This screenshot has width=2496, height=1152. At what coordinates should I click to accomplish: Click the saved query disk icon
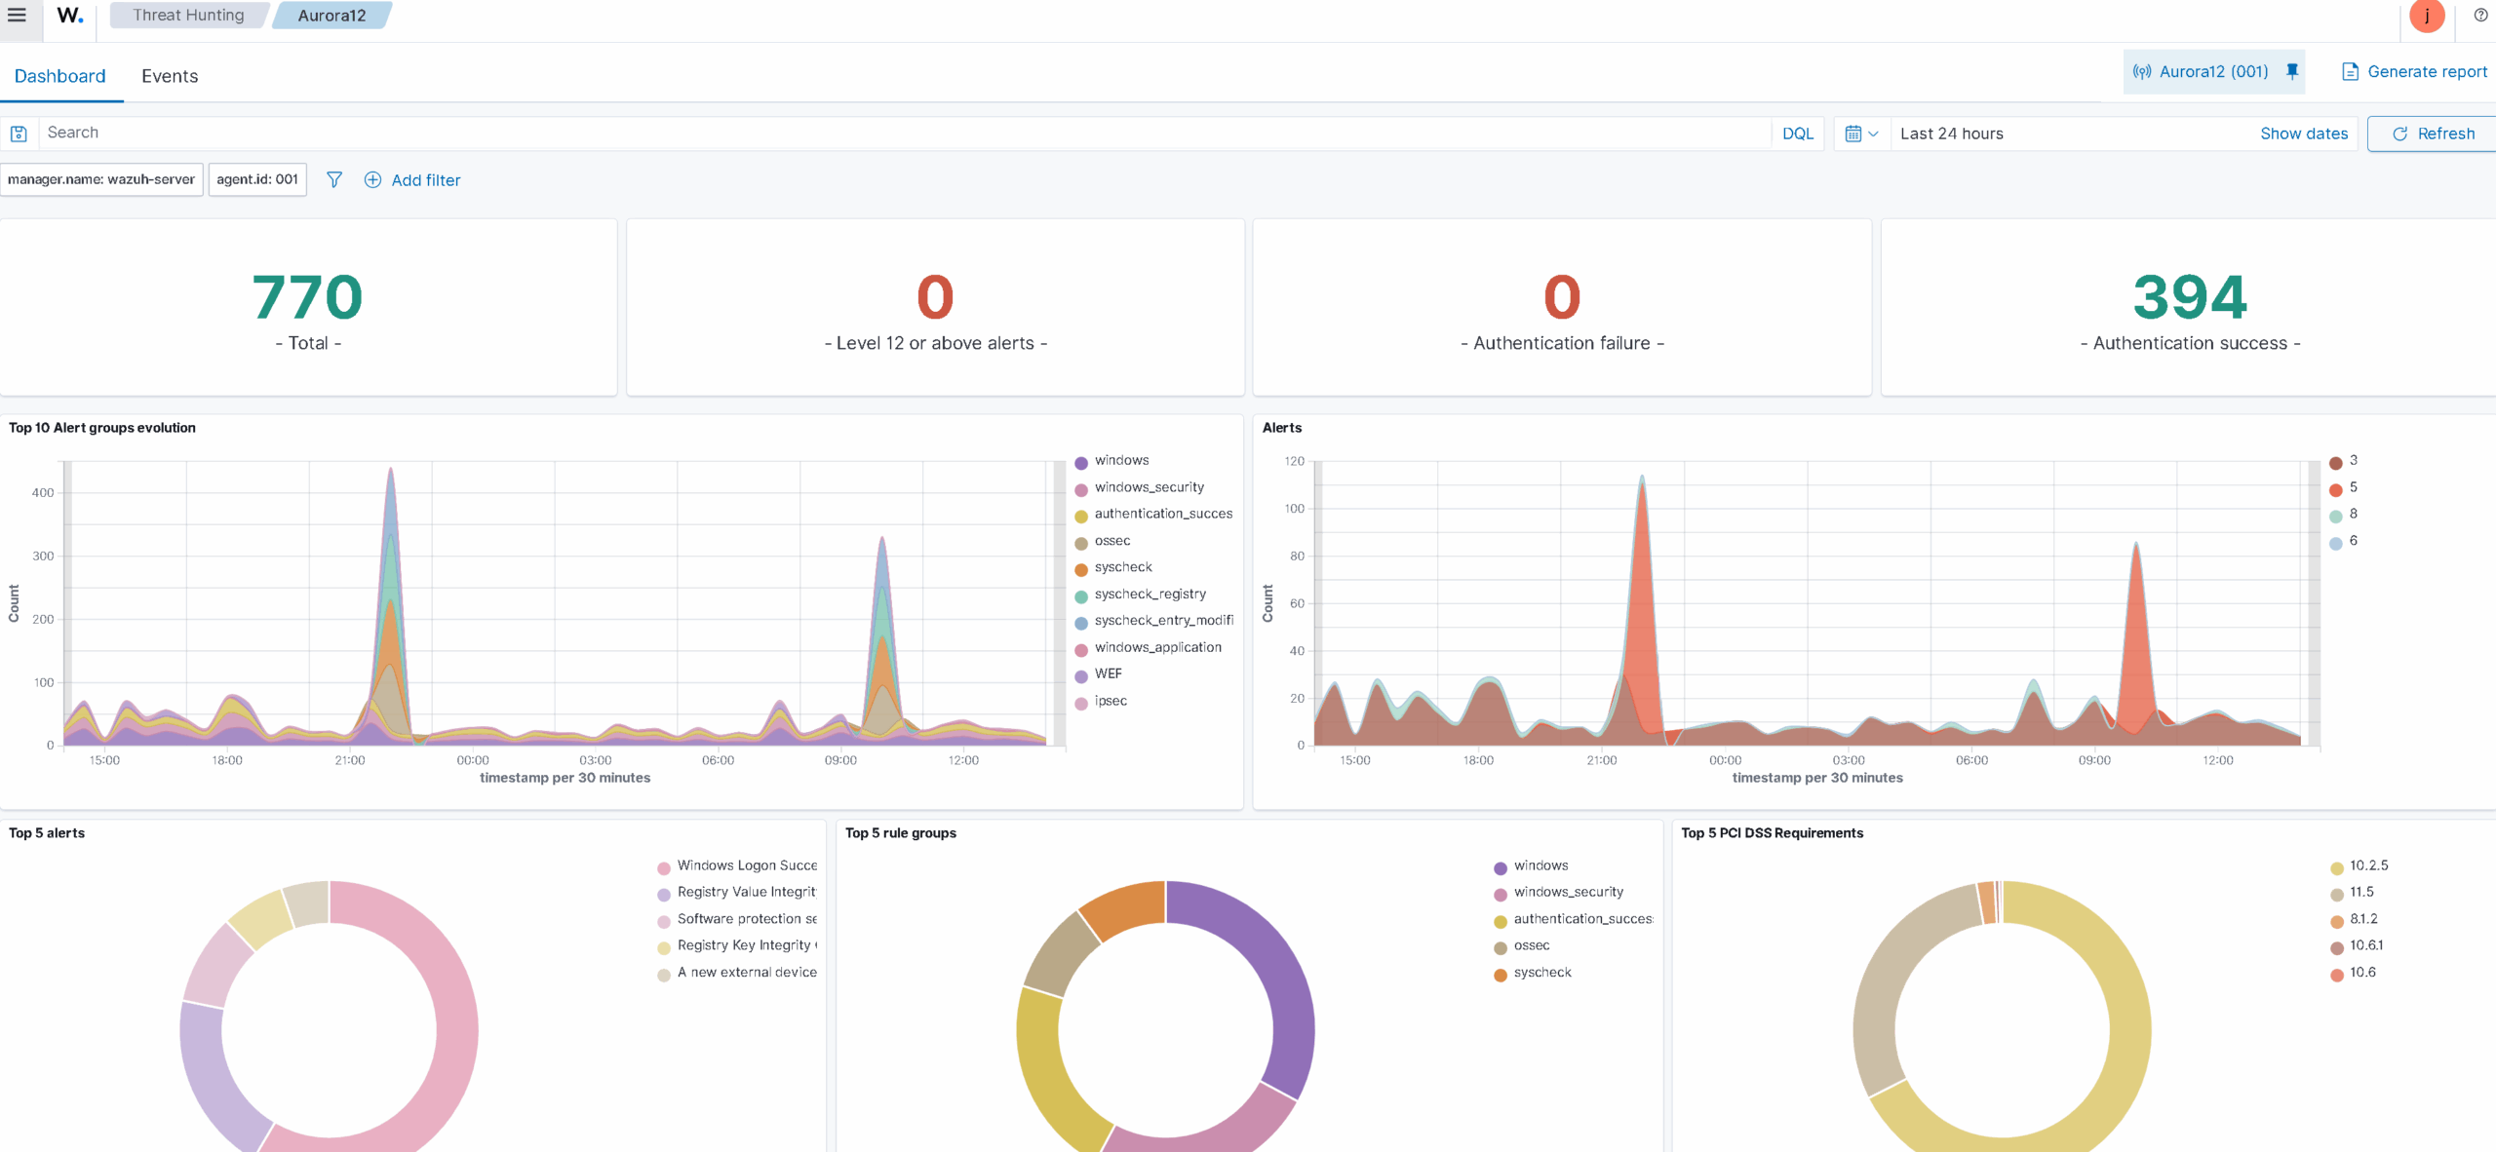coord(19,134)
